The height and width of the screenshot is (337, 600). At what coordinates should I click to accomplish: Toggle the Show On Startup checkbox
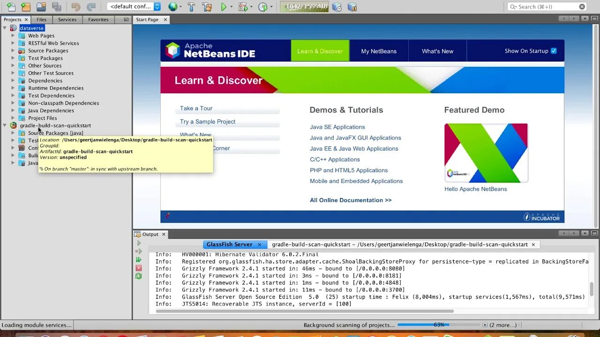(554, 51)
